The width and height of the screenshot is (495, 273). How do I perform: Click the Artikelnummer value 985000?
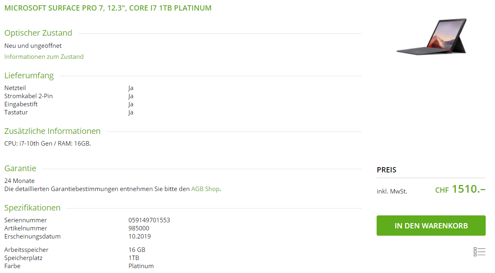click(x=139, y=228)
